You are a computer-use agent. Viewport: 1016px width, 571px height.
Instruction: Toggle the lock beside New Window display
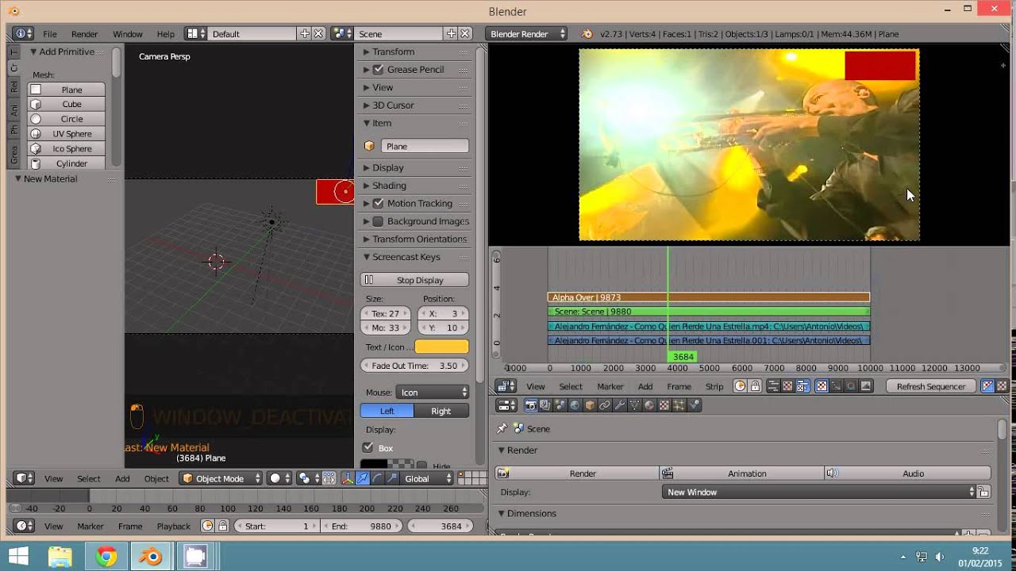pyautogui.click(x=984, y=492)
